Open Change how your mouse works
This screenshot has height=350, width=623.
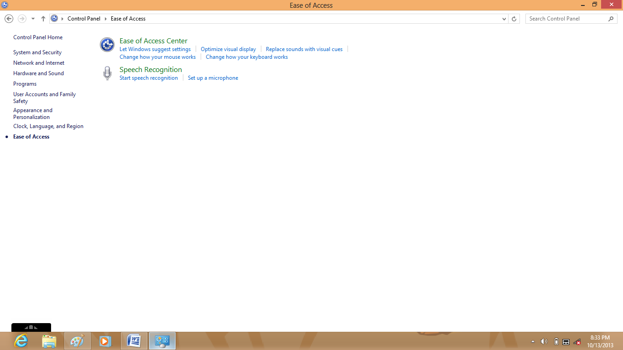click(157, 57)
